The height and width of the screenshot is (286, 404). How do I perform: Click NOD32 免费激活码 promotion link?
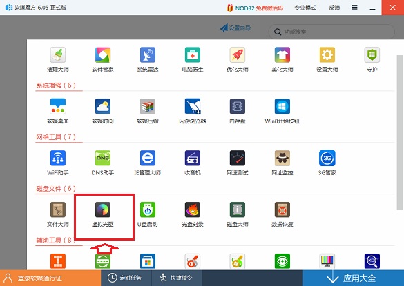(x=255, y=8)
